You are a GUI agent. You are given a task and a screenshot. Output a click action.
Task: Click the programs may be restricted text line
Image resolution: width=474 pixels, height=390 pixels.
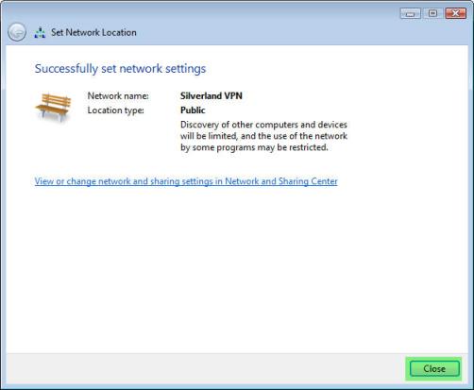254,147
